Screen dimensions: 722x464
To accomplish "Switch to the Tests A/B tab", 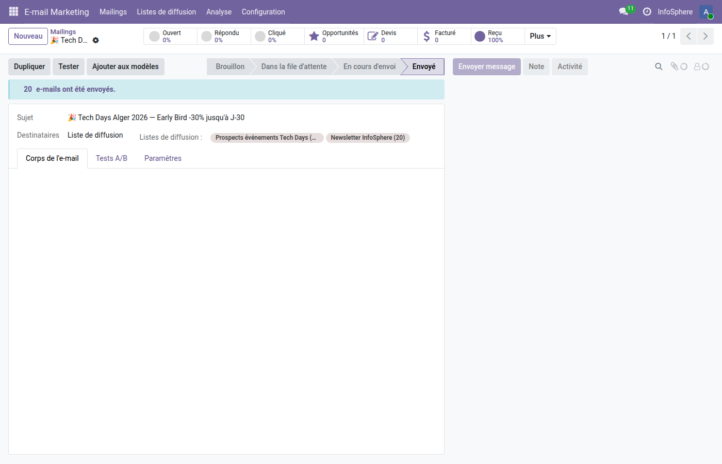I will click(111, 158).
